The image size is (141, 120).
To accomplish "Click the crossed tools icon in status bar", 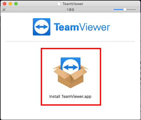I will 4,10.
